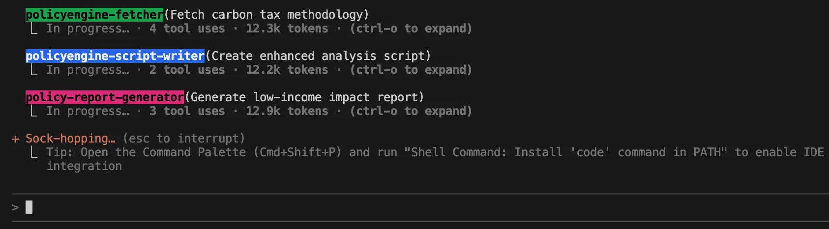
Task: Click the "esc to interrupt" hint
Action: click(183, 139)
